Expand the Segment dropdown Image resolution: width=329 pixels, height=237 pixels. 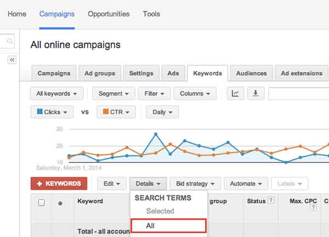114,94
